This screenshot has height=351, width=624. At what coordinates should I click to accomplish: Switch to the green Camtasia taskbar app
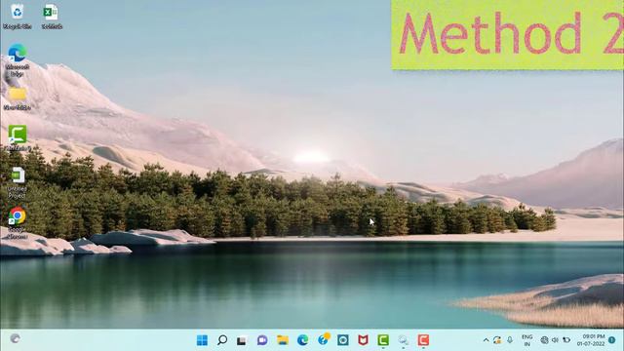(x=383, y=340)
